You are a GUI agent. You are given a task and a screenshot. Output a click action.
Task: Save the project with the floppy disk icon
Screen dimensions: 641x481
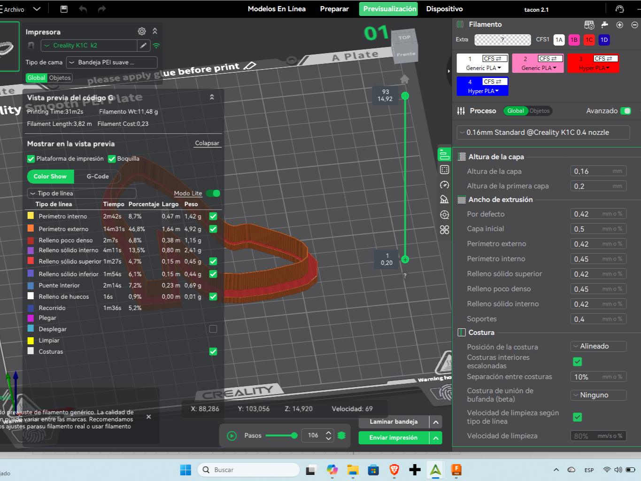pyautogui.click(x=64, y=9)
